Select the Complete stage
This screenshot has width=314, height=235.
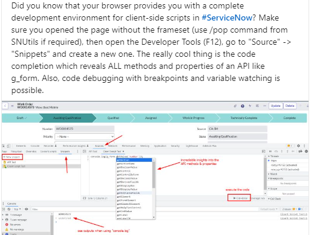[x=290, y=118]
